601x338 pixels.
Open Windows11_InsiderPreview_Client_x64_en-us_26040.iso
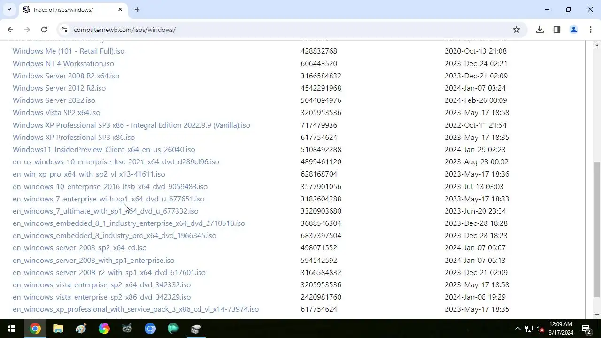tap(104, 149)
